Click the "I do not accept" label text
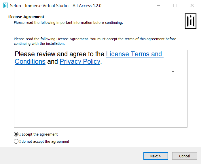This screenshot has height=164, width=201. (x=44, y=142)
